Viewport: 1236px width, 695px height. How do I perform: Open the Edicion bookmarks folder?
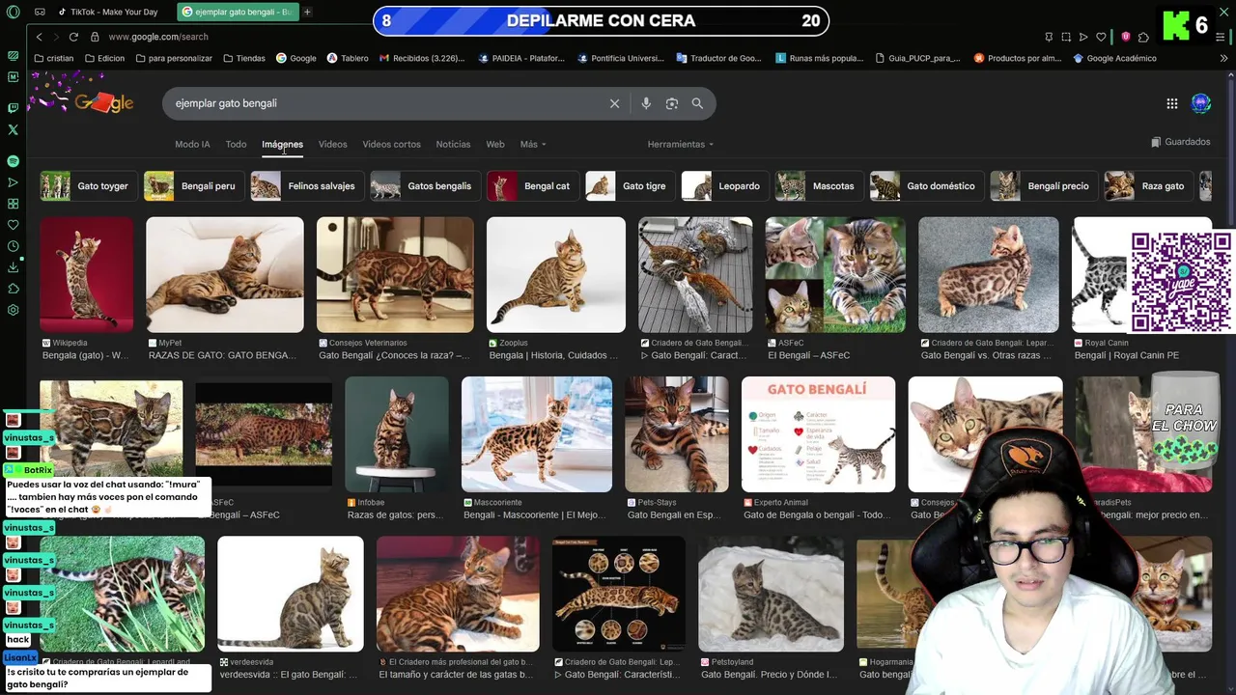(x=104, y=58)
